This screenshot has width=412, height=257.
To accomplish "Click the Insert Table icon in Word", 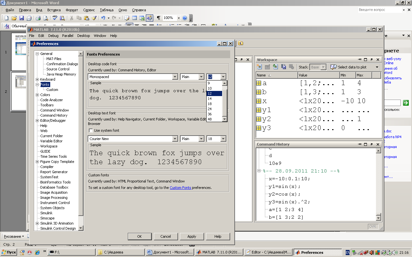I will [x=134, y=18].
